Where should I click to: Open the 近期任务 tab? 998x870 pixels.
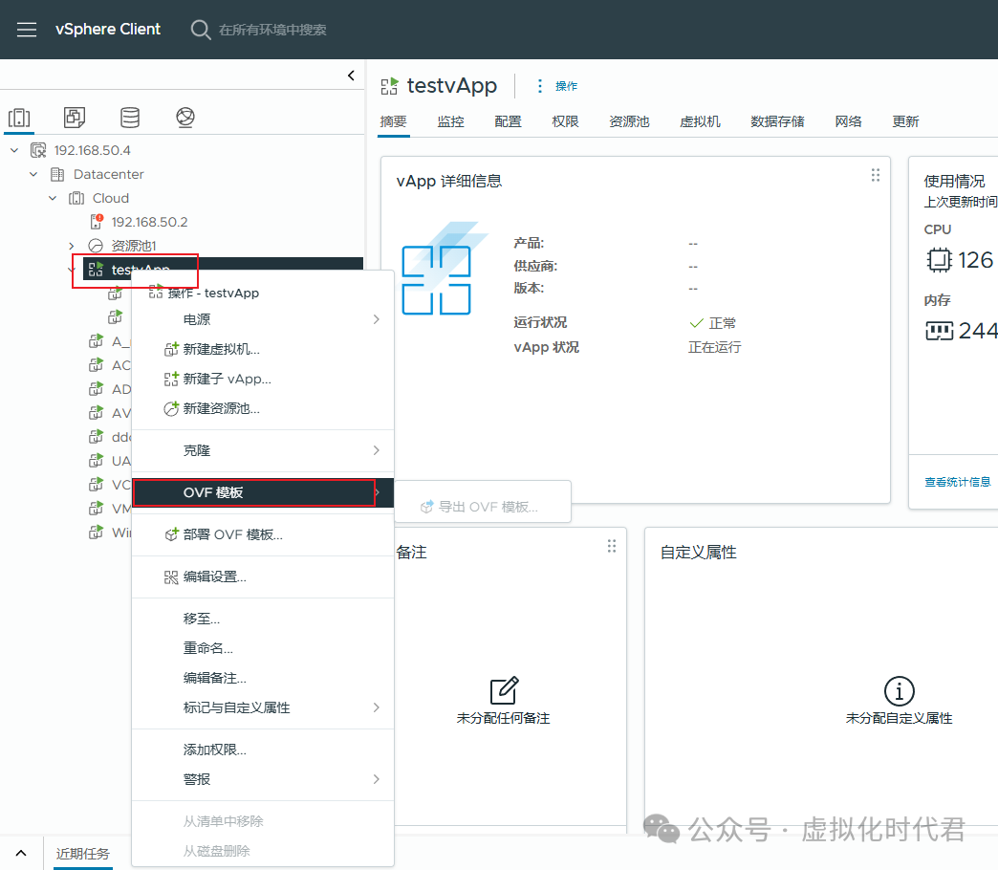[83, 854]
